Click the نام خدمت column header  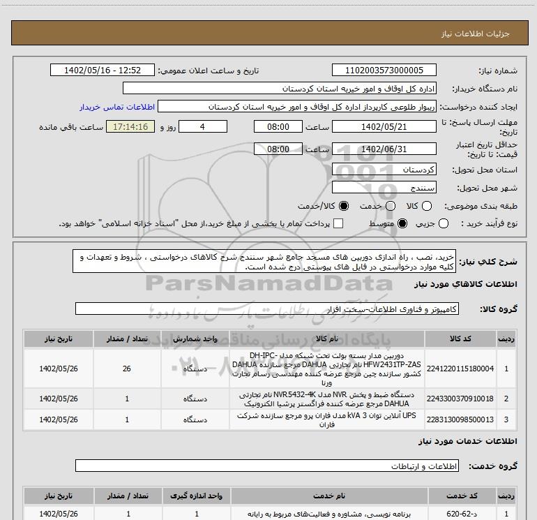pos(329,496)
